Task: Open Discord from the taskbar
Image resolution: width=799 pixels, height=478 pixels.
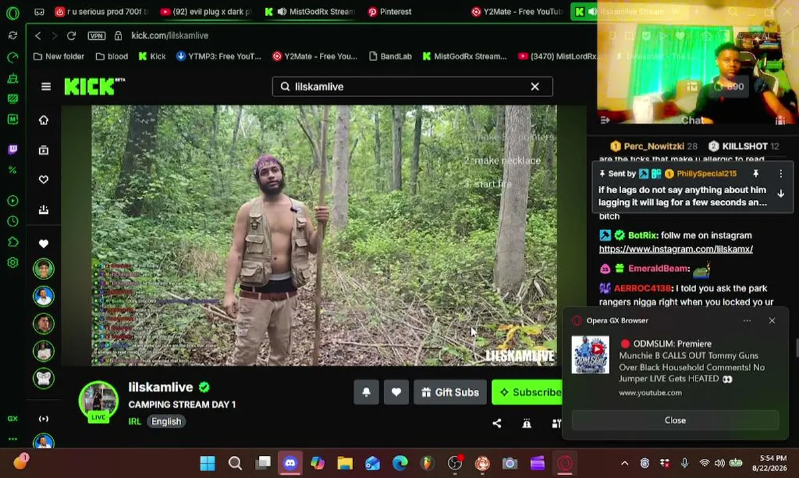Action: pyautogui.click(x=290, y=463)
